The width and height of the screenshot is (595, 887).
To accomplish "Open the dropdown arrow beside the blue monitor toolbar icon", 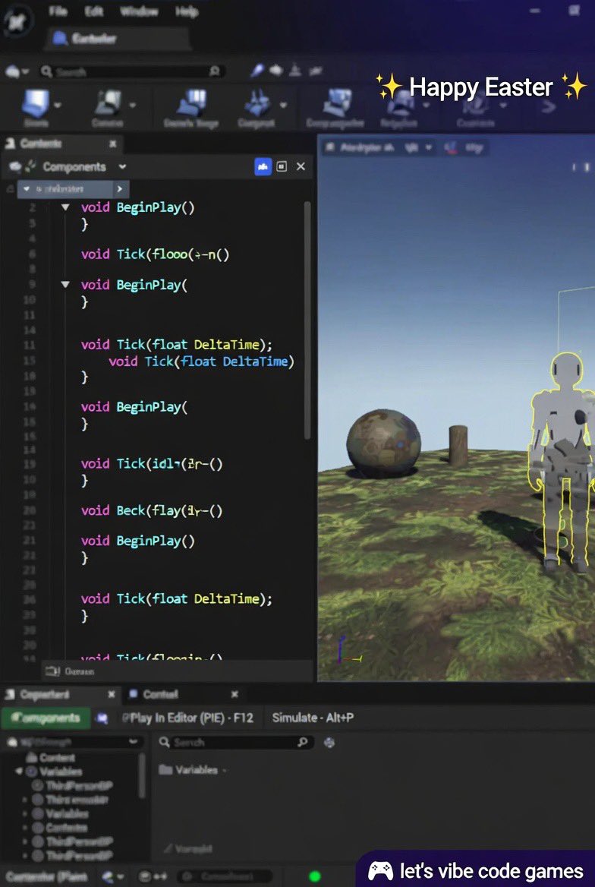I will pos(57,106).
